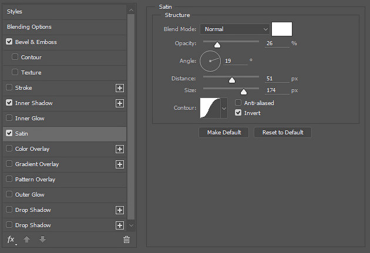Click the Reset to Default button
Viewport: 370px width, 253px height.
click(x=282, y=133)
